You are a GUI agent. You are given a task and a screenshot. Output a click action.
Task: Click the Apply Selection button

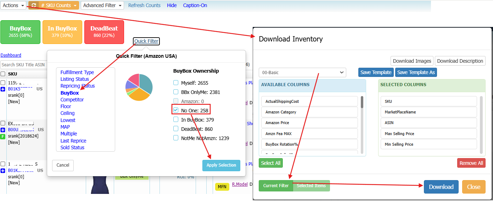point(221,165)
